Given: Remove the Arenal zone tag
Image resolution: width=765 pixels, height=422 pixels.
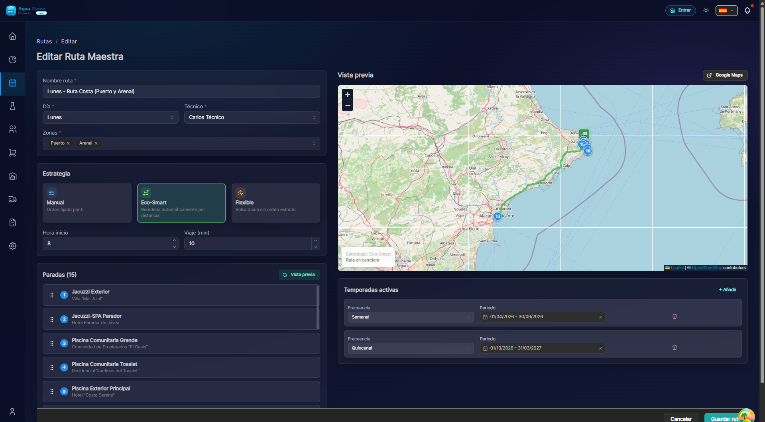Looking at the screenshot, I should pyautogui.click(x=96, y=143).
